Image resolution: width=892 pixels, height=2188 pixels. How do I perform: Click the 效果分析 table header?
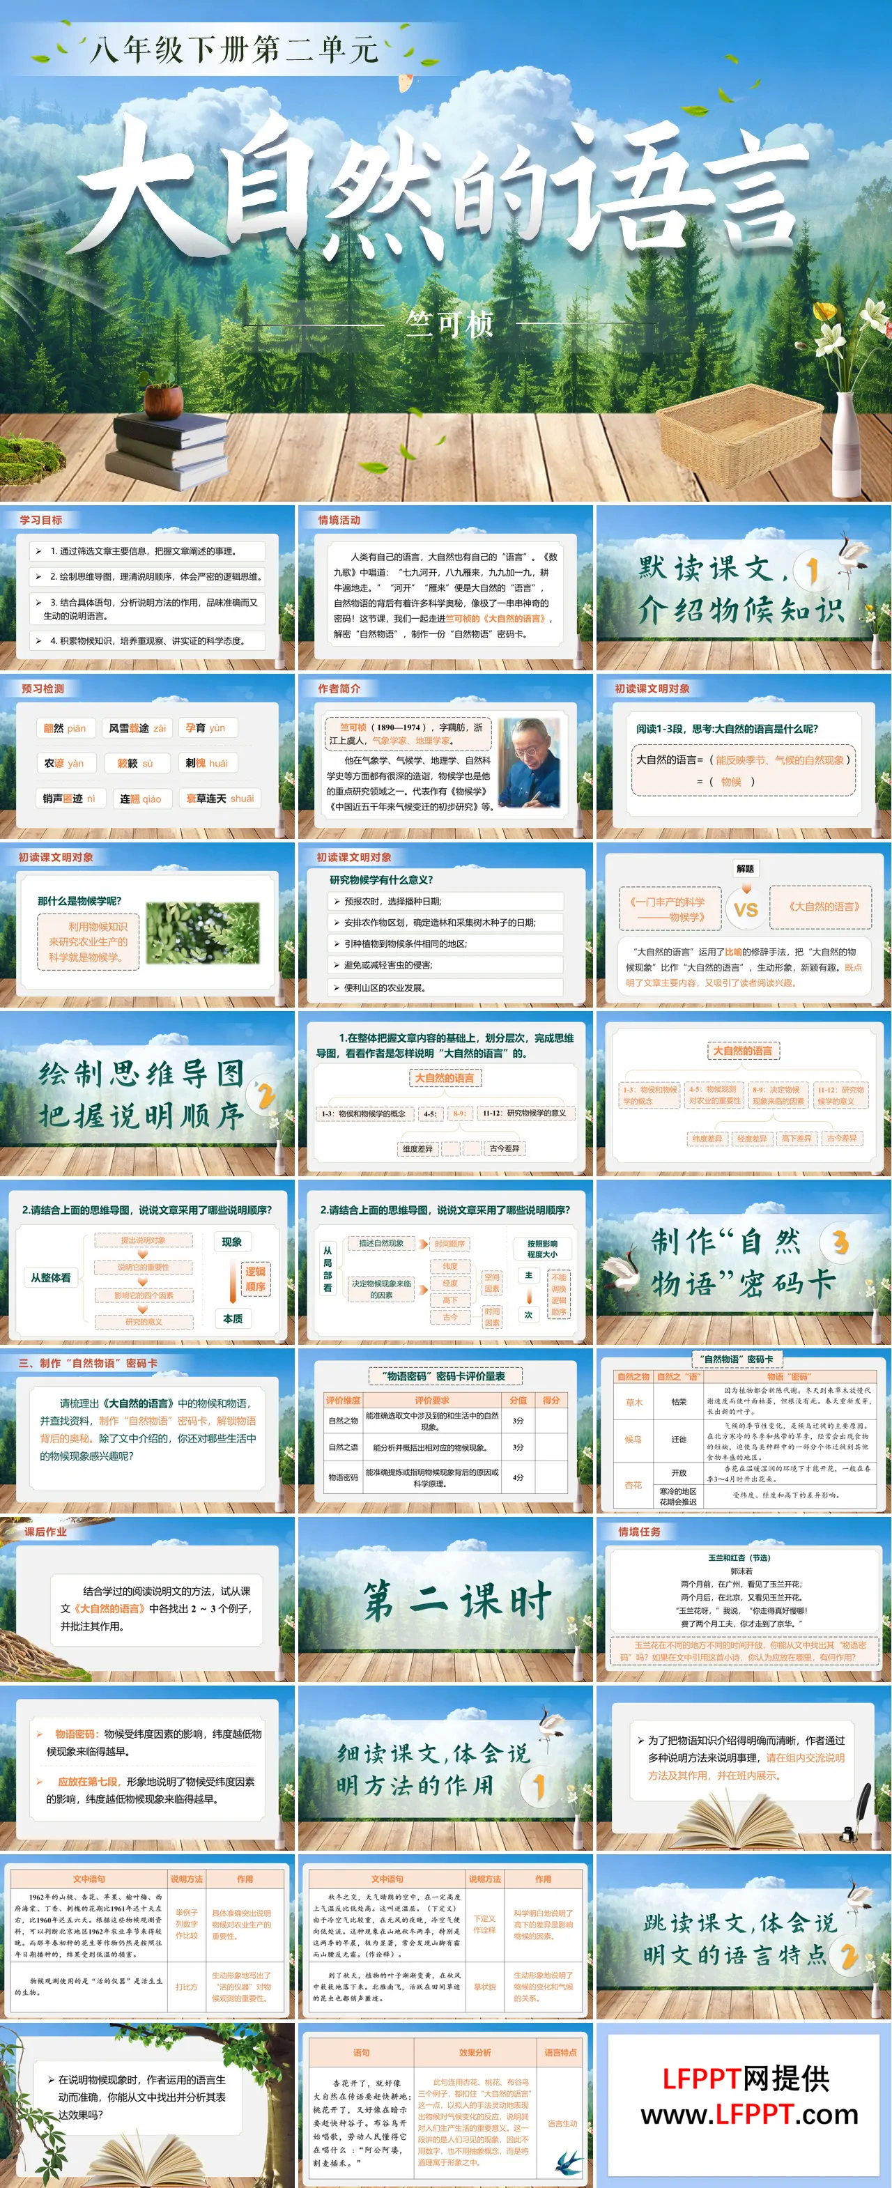tap(476, 2052)
